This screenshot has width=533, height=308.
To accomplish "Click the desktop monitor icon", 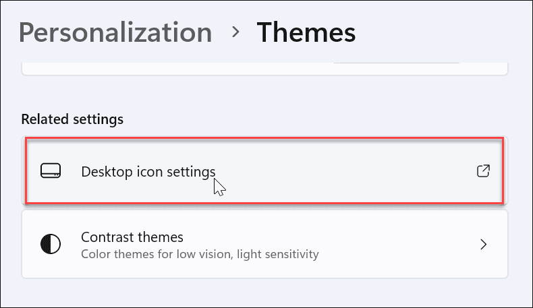I will 51,171.
